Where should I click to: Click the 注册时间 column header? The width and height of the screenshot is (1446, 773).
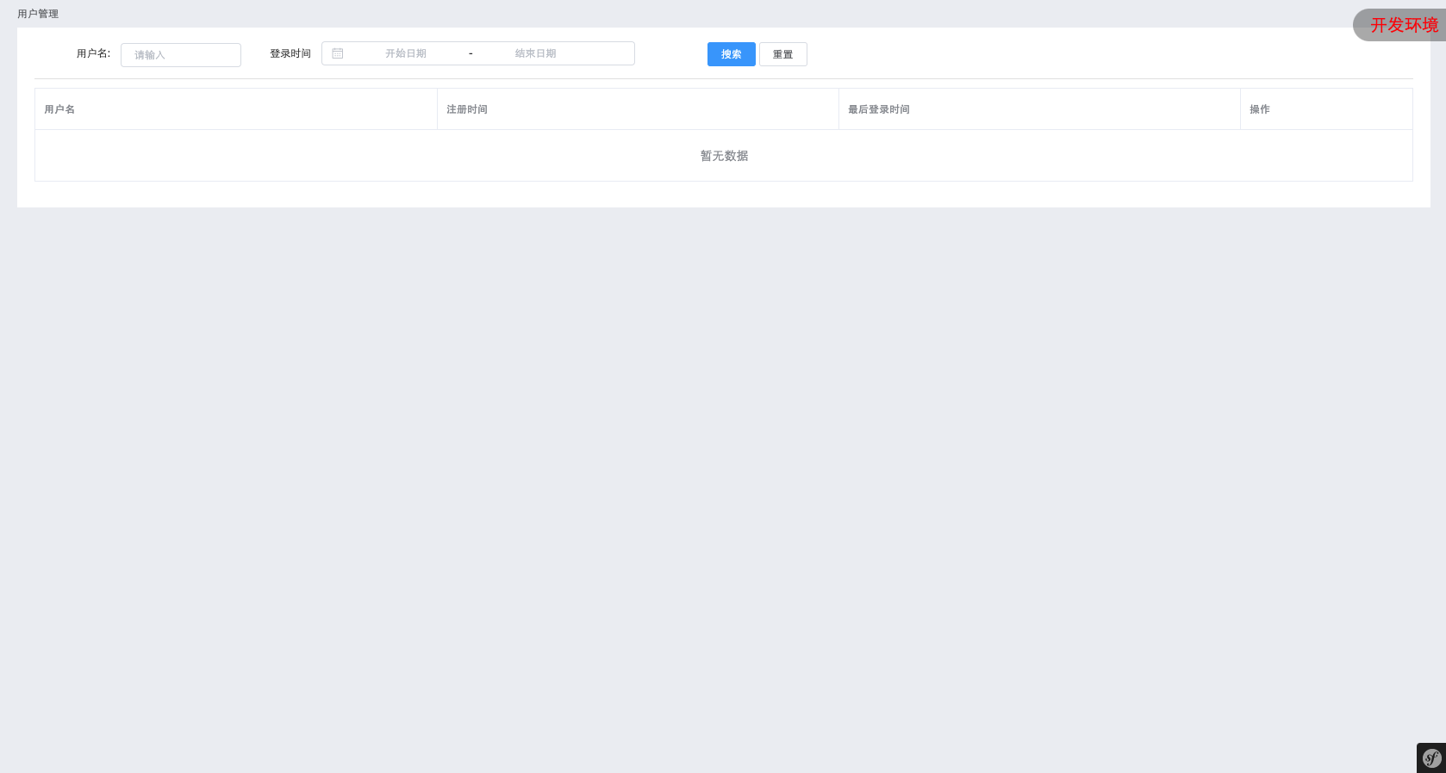pos(467,109)
